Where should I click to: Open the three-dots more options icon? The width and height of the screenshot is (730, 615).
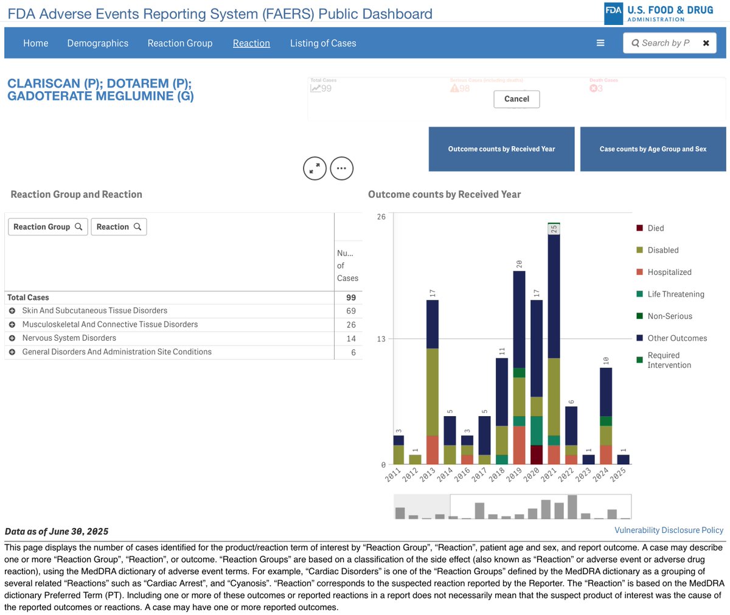click(x=341, y=169)
